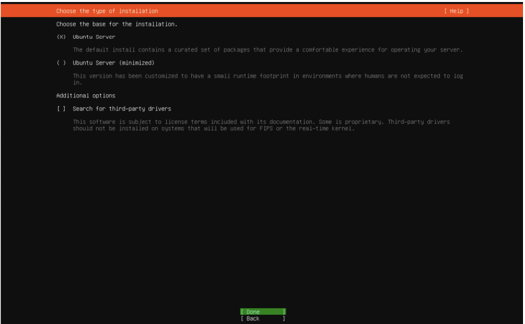This screenshot has width=525, height=324.
Task: Click the empty orange header bar area
Action: (297, 11)
